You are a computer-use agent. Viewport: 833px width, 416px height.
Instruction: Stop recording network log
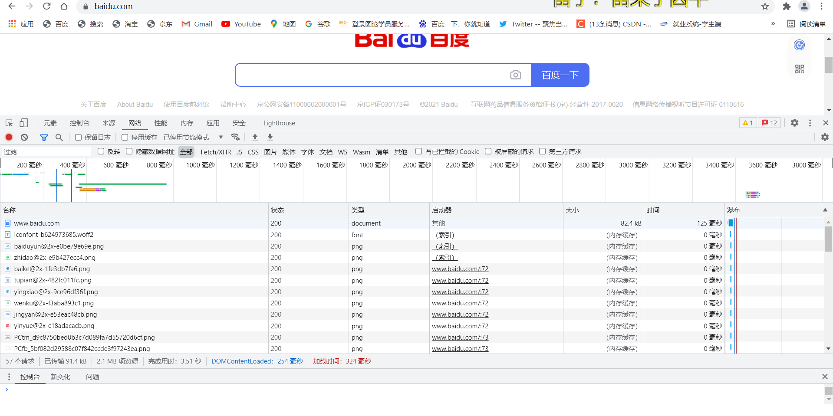(9, 137)
